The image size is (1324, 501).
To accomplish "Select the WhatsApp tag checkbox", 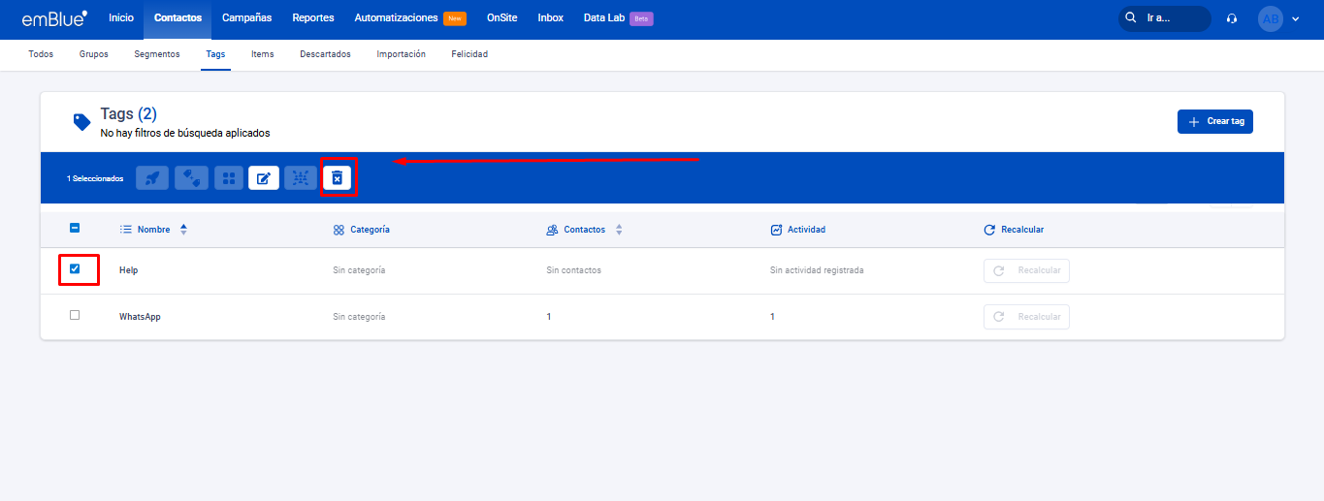I will [75, 316].
